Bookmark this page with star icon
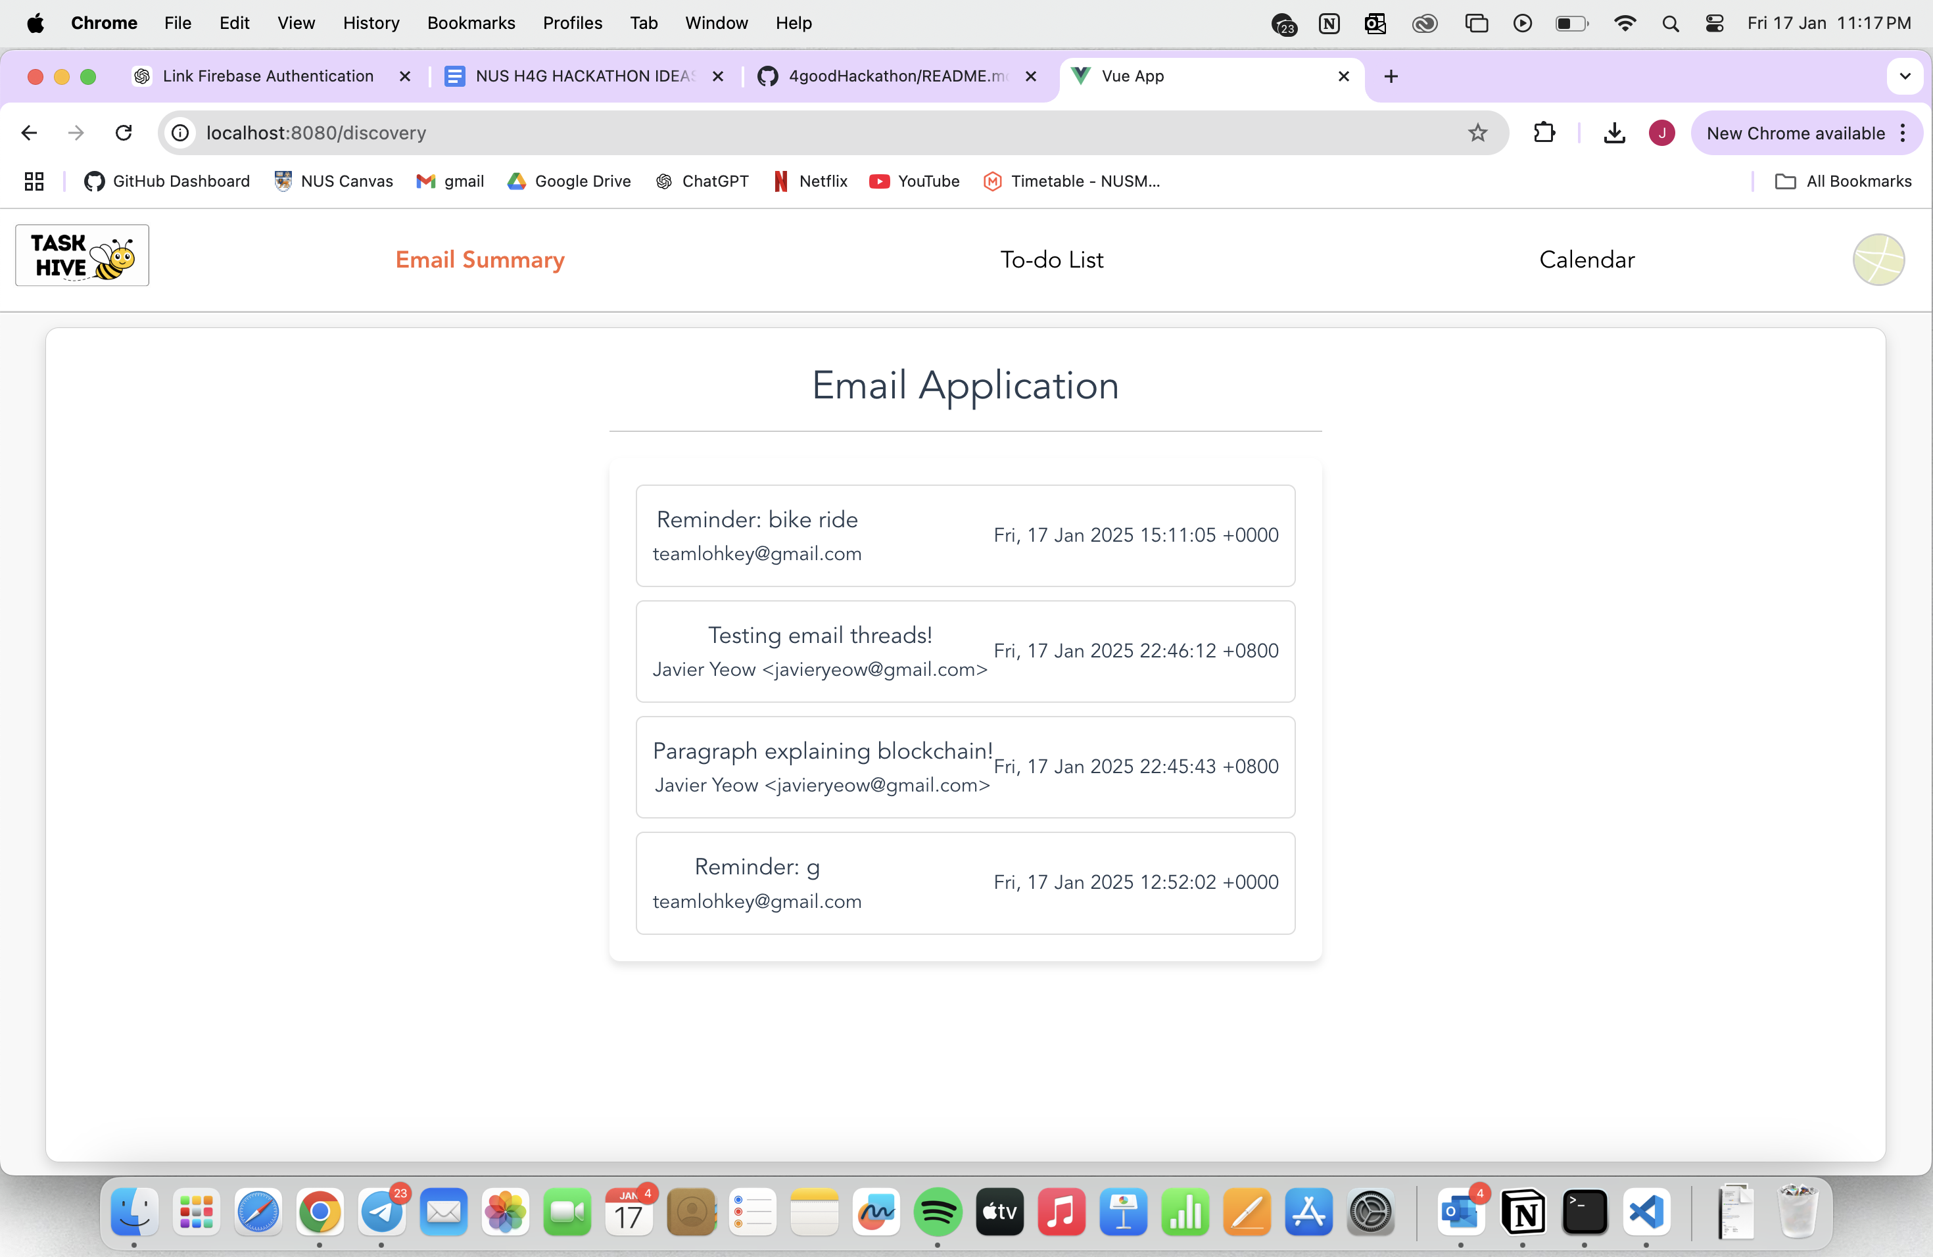Screen dimensions: 1933x1257 pyautogui.click(x=1477, y=132)
